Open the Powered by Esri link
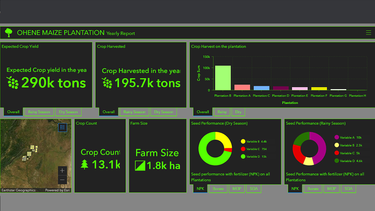The height and width of the screenshot is (211, 375). click(x=58, y=190)
